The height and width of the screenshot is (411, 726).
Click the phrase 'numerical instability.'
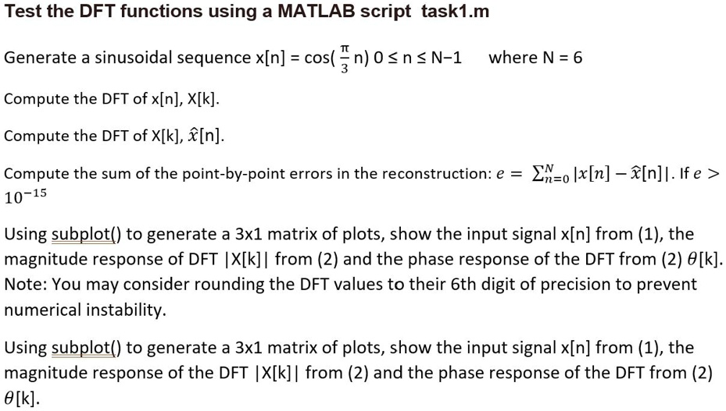click(85, 310)
